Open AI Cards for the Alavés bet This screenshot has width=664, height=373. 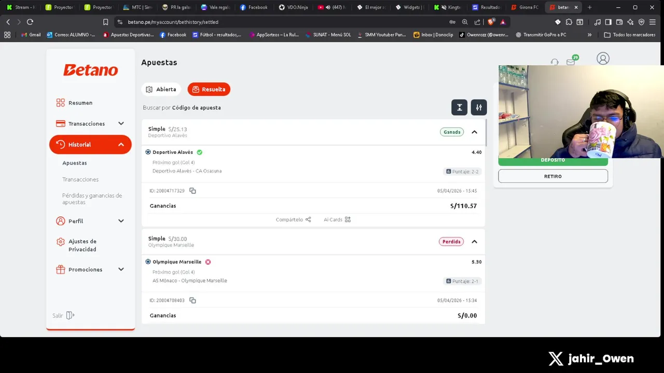337,220
